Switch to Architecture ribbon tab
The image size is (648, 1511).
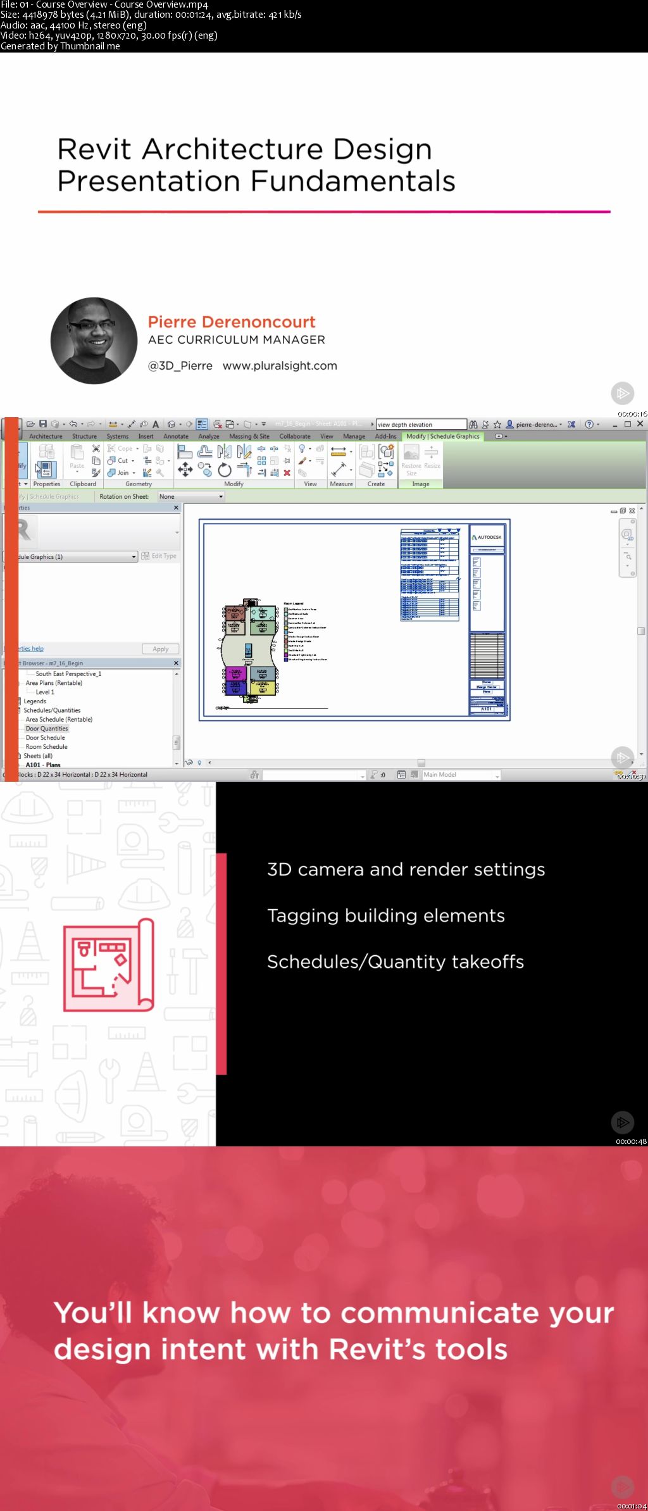pyautogui.click(x=46, y=437)
